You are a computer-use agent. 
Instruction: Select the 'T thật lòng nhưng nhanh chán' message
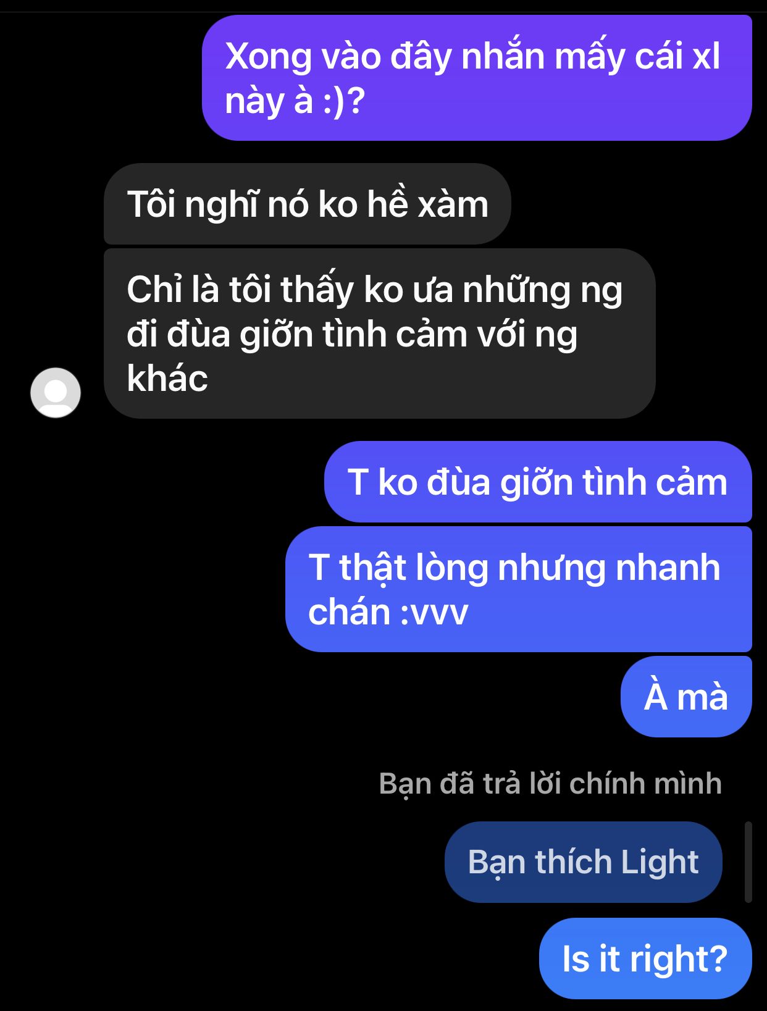(x=519, y=589)
